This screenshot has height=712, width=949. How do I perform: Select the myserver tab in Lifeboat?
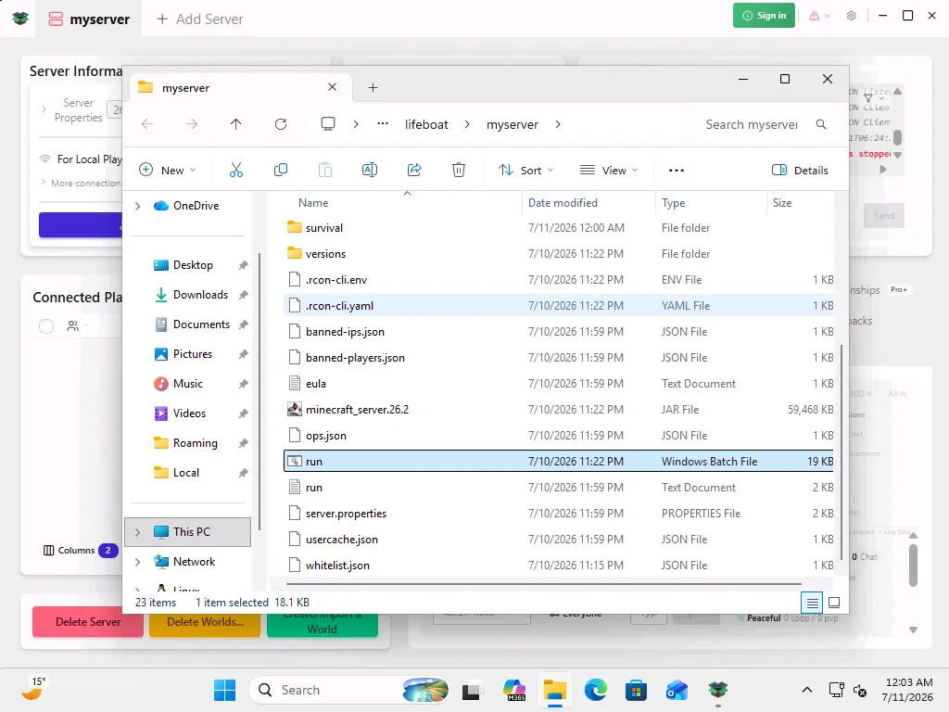89,19
